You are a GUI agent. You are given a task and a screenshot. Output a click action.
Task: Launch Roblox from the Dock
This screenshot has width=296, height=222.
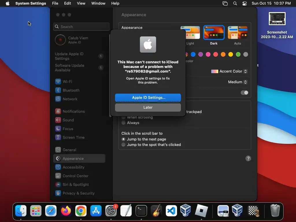point(201,211)
